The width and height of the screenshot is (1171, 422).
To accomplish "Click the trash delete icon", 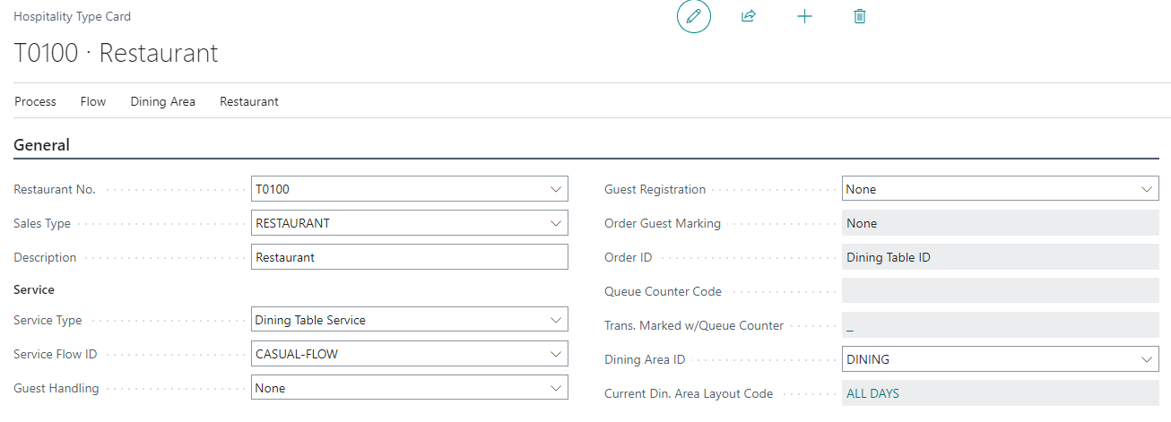I will point(860,16).
